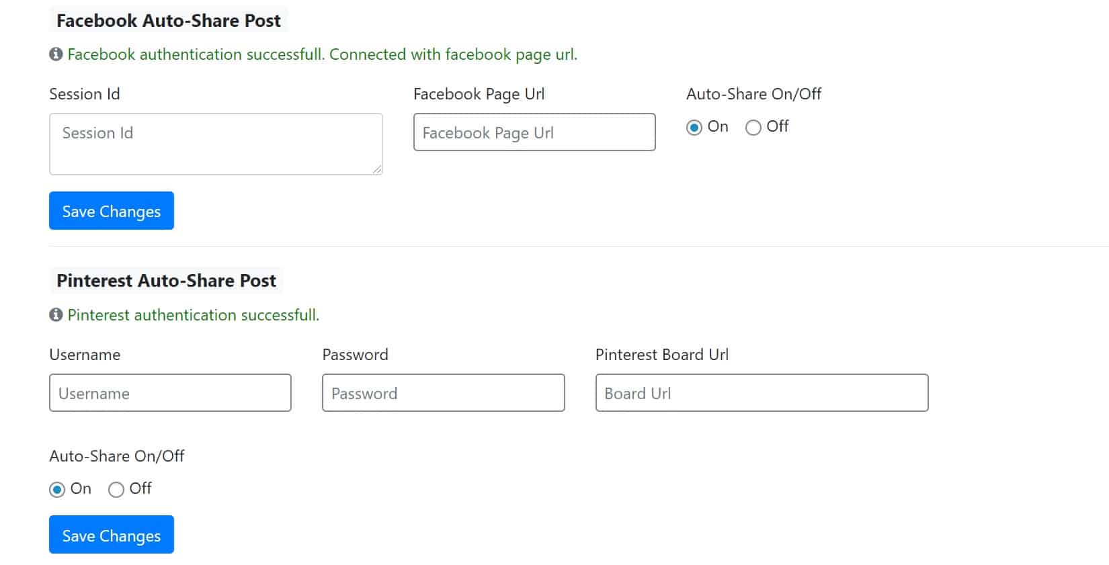
Task: Click the Pinterest Auto-Share Post heading
Action: pos(167,280)
